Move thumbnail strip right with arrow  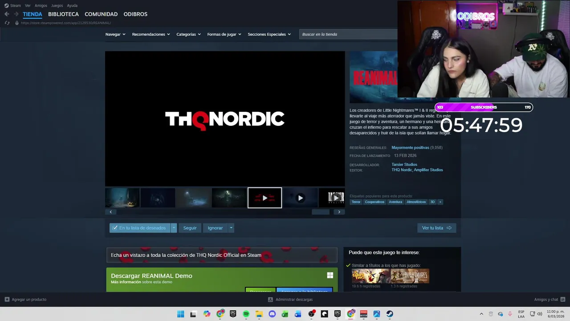click(339, 212)
